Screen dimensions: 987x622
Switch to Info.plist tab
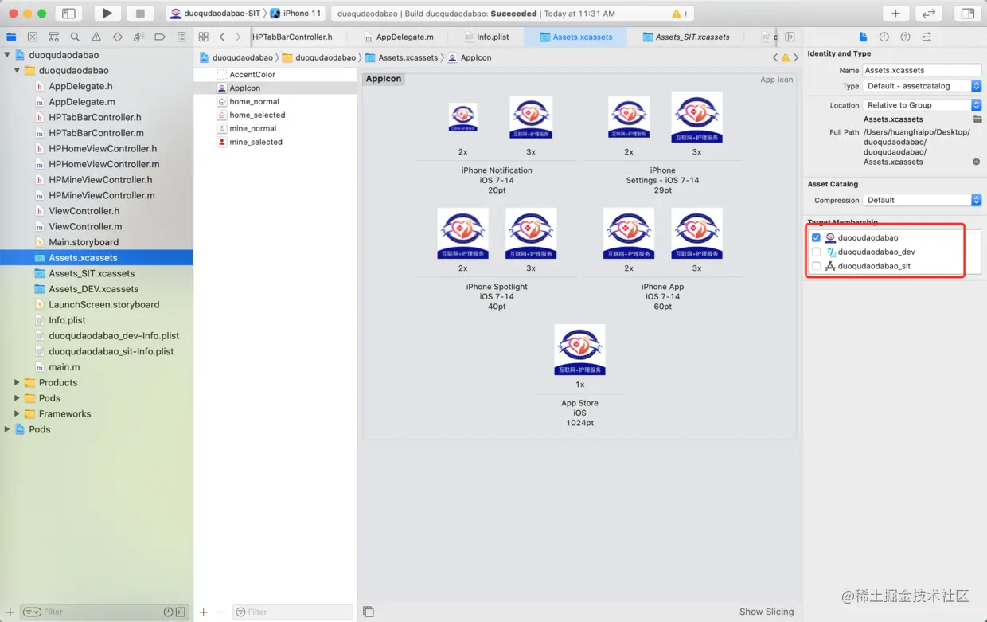click(486, 37)
